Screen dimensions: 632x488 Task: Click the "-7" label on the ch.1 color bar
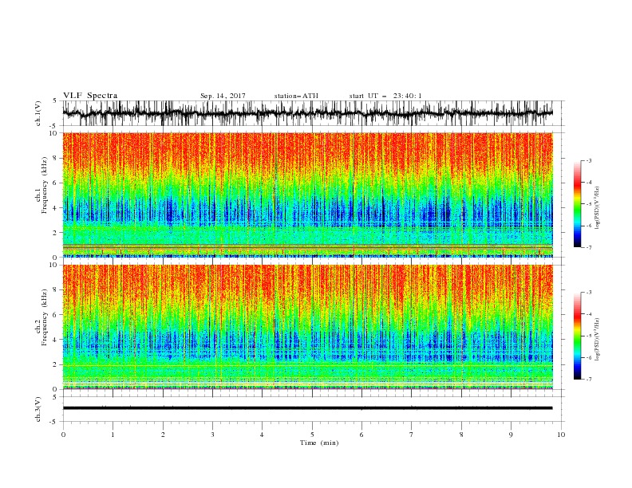point(589,248)
